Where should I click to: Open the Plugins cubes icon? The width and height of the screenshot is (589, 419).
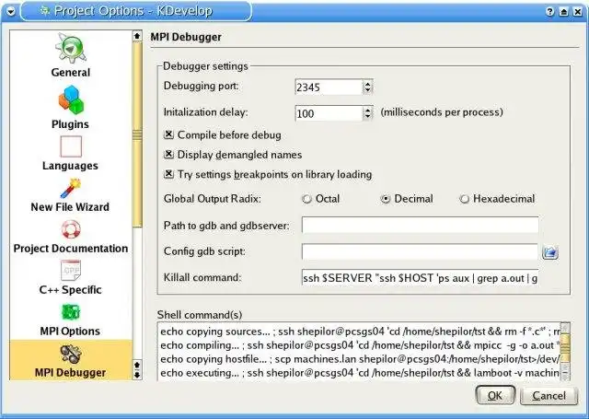click(71, 99)
